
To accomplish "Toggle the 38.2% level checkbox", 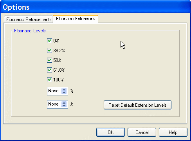I will [x=49, y=51].
